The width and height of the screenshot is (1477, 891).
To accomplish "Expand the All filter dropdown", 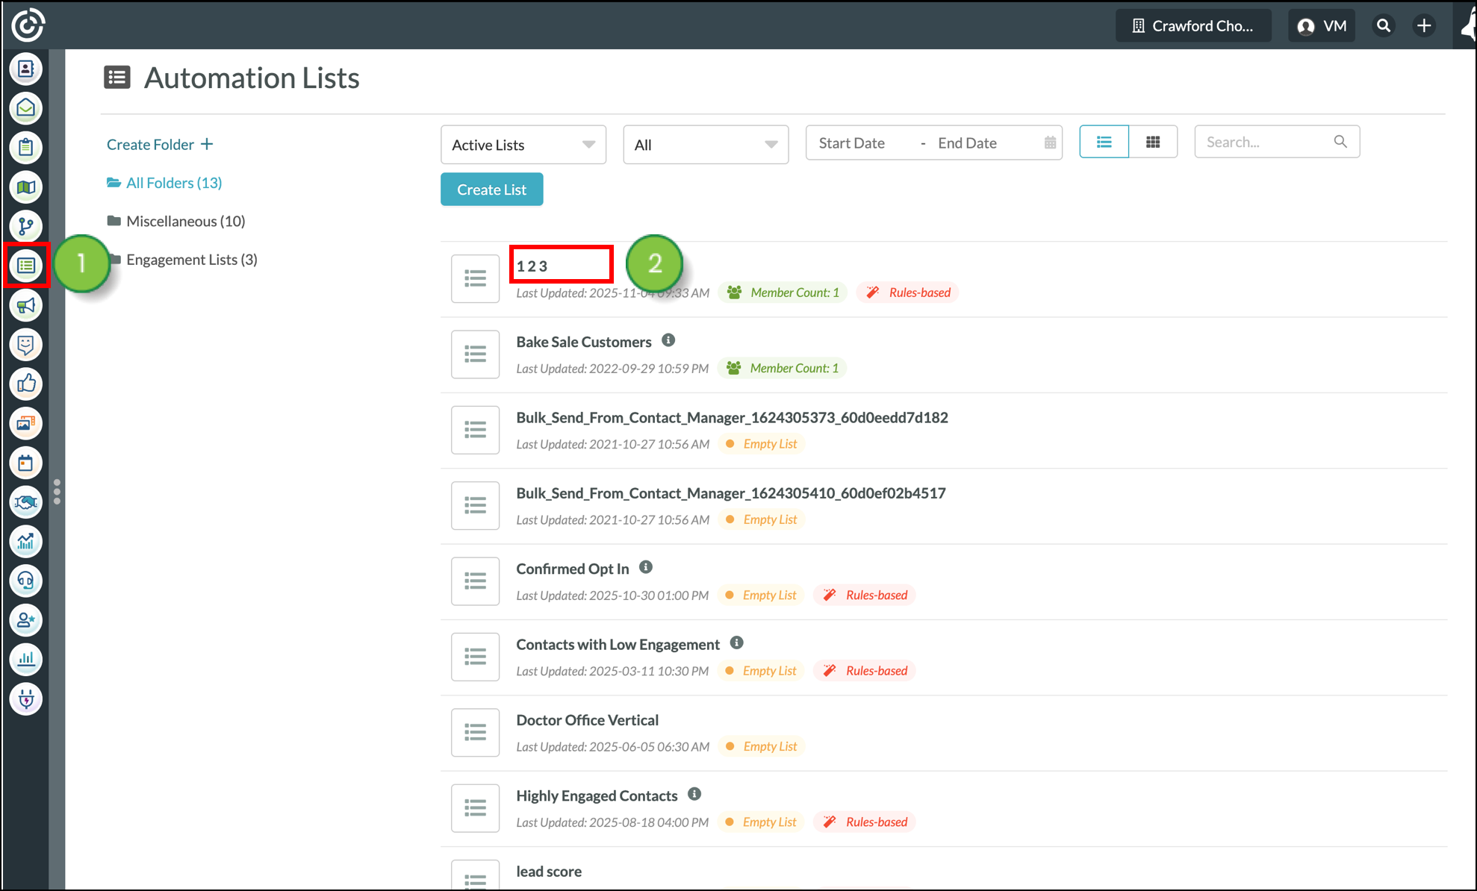I will pos(706,145).
